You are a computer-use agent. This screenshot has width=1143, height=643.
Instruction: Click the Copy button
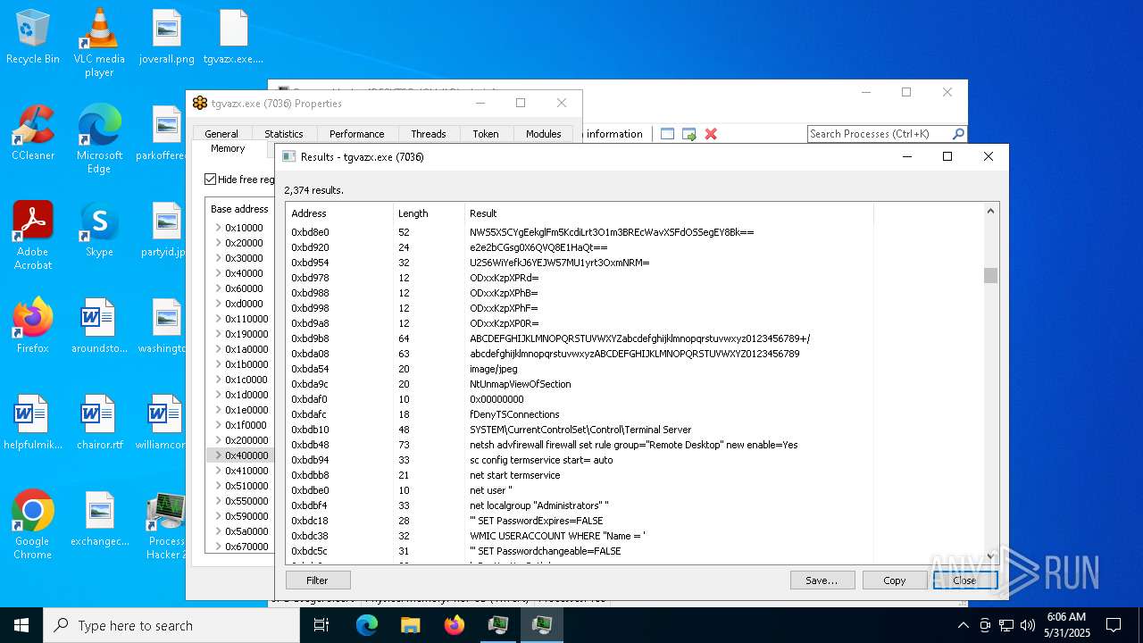click(x=894, y=580)
